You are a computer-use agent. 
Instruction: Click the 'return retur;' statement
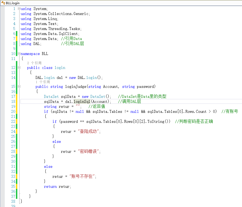pyautogui.click(x=57, y=186)
